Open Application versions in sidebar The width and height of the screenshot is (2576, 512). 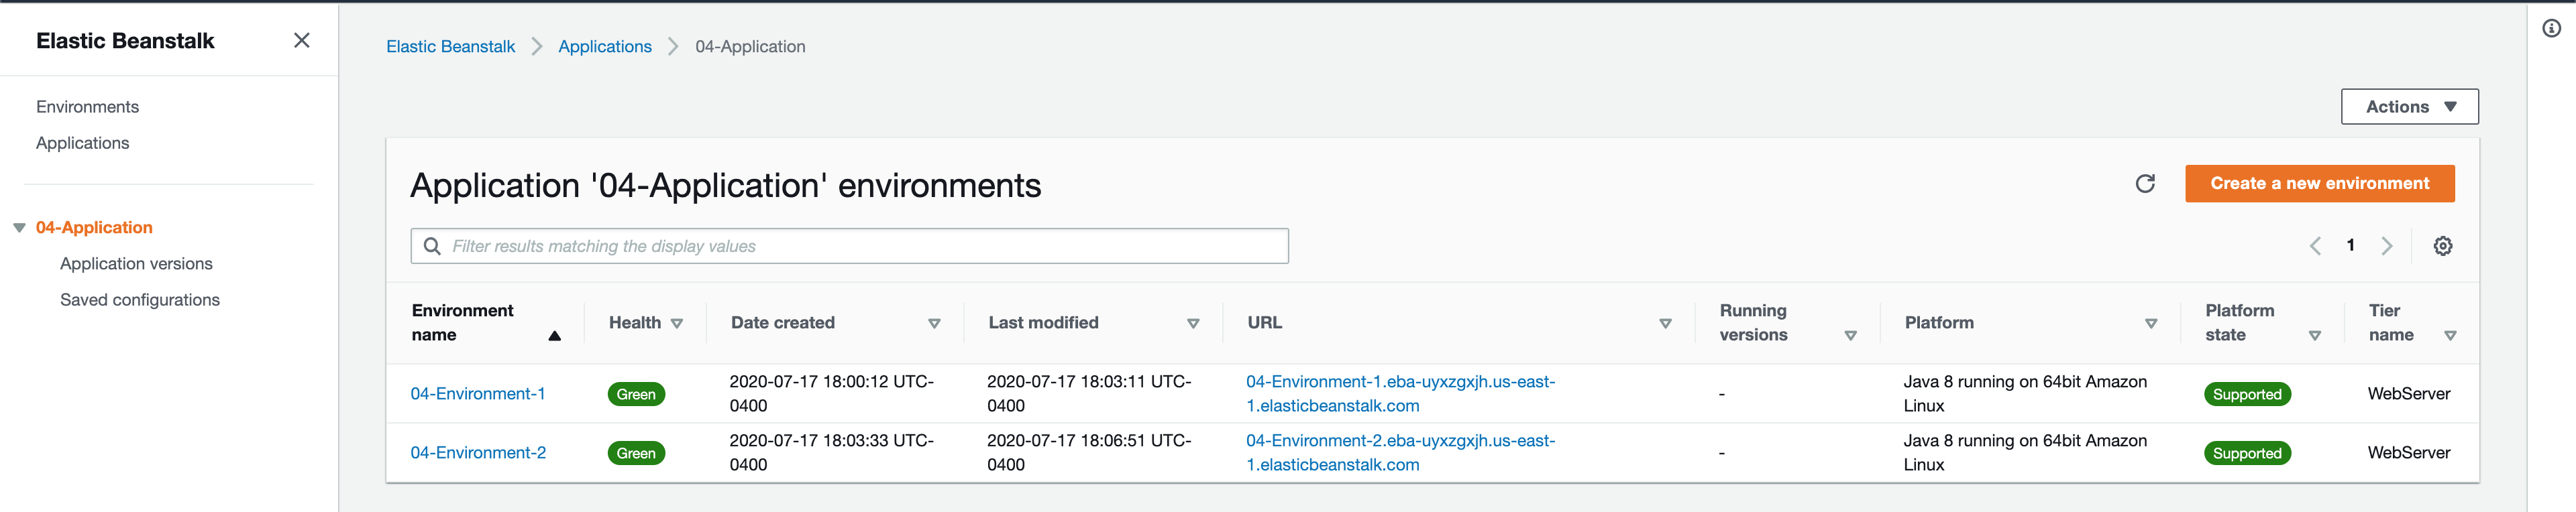point(136,263)
